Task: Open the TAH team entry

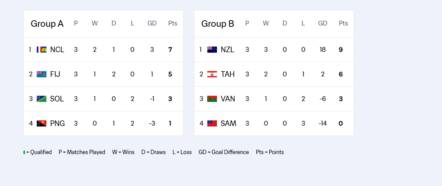Action: point(228,74)
